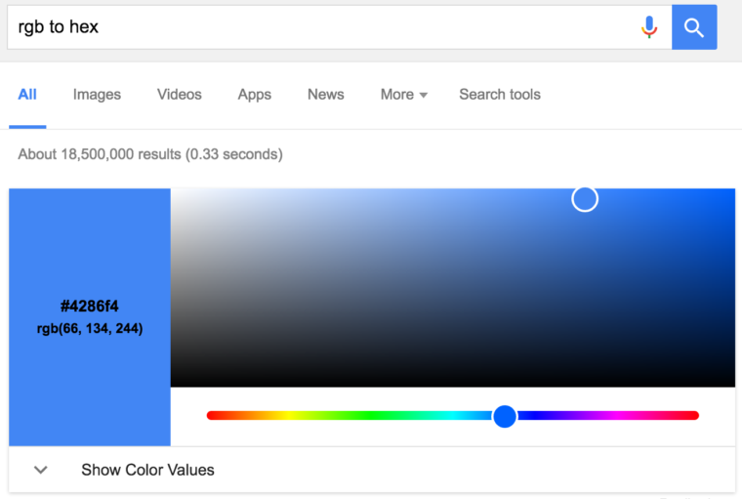Click the microphone voice search icon

[649, 27]
